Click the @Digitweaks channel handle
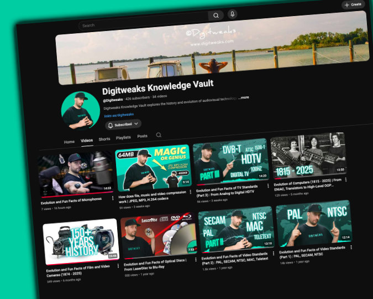The width and height of the screenshot is (373, 299). point(113,100)
